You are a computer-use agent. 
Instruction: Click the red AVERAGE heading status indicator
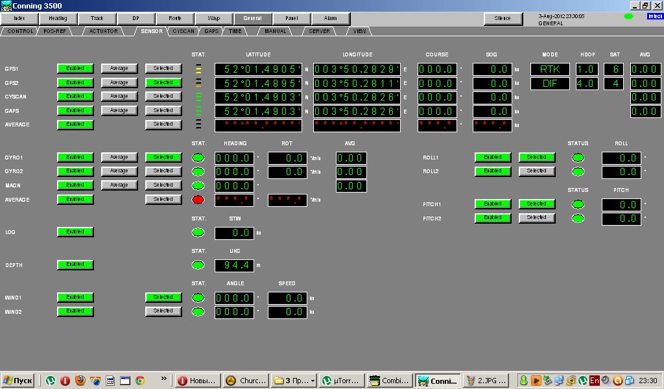pos(198,200)
